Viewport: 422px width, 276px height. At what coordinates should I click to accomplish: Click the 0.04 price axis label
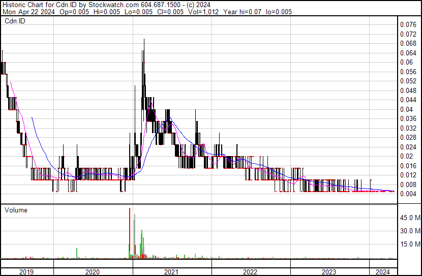(x=406, y=109)
